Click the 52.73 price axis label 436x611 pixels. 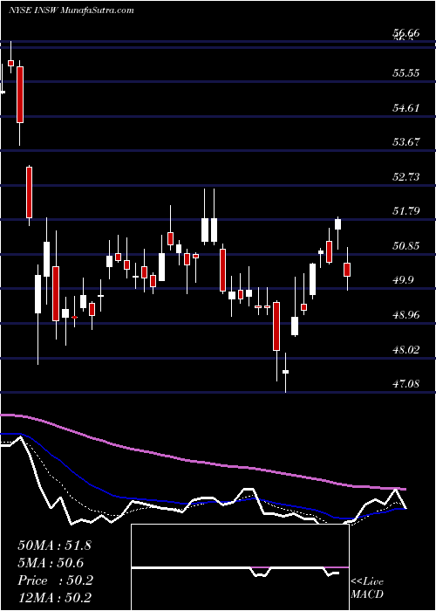pos(406,177)
